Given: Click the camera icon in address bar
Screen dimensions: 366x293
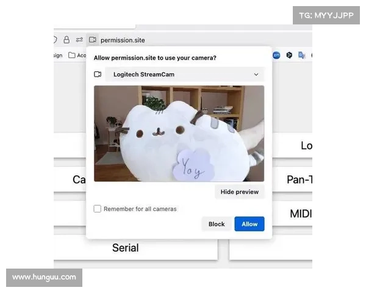Looking at the screenshot, I should [91, 40].
